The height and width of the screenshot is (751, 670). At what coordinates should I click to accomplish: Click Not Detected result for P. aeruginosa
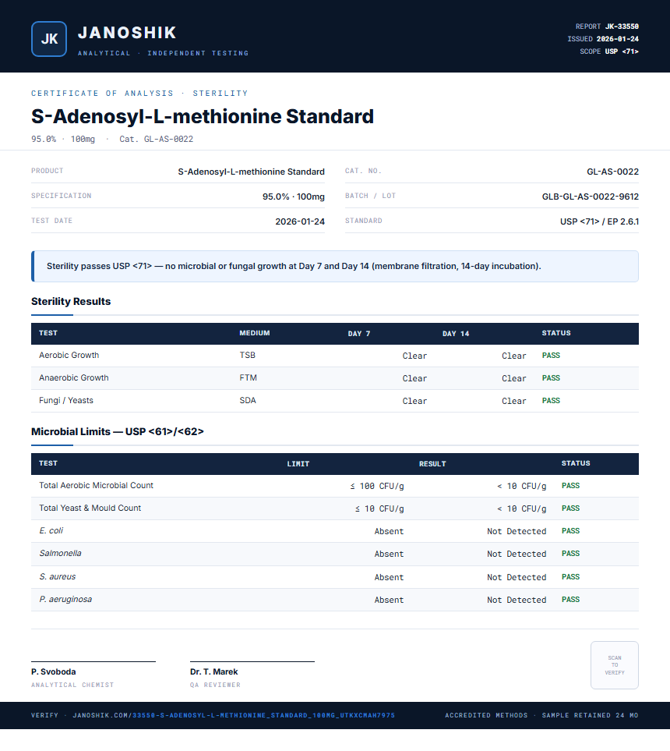coord(517,600)
